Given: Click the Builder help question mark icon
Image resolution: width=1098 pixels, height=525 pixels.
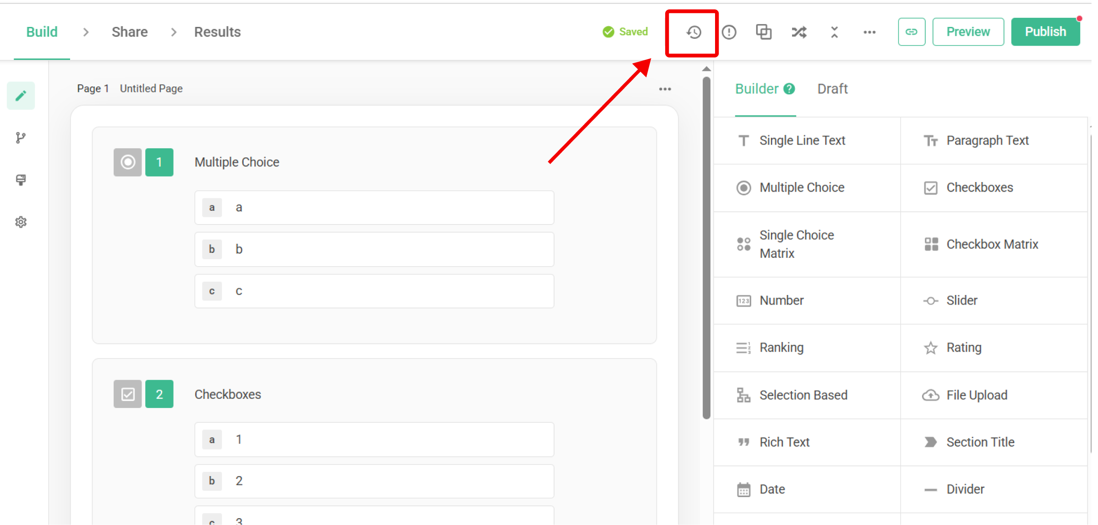Looking at the screenshot, I should pos(789,89).
